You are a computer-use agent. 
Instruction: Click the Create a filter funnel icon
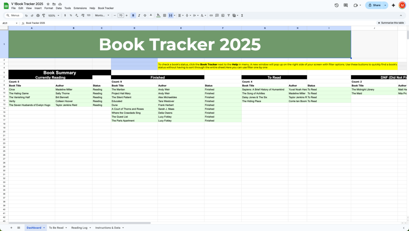coord(228,15)
